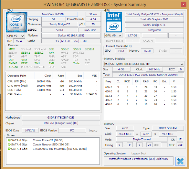Select the CPU Turbo row

click(x=53, y=90)
